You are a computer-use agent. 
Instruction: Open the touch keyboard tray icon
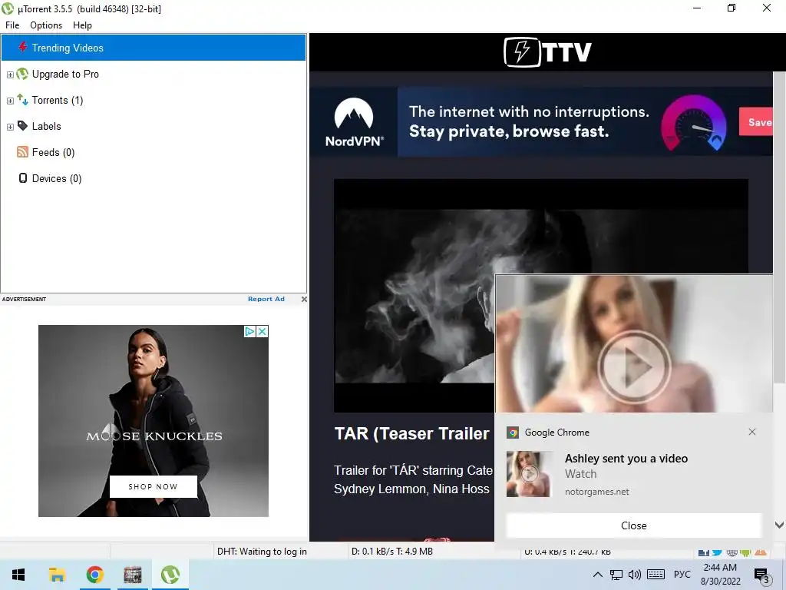656,575
